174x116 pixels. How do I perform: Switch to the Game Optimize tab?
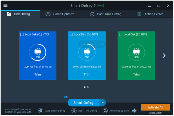pos(60,14)
